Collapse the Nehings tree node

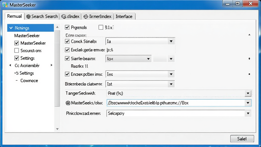point(11,28)
